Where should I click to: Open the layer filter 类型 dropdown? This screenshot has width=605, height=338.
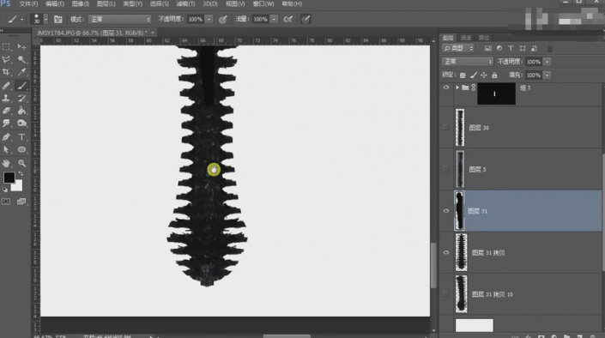point(458,48)
